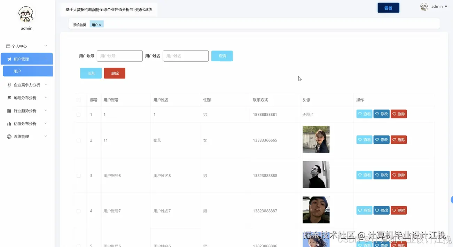Open the 用户管理 sidebar menu
453x247 pixels.
[x=27, y=59]
